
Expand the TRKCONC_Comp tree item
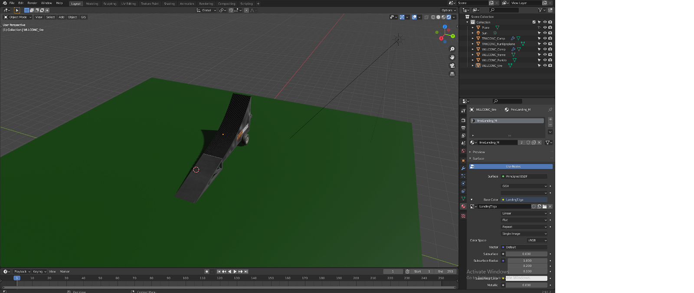(x=473, y=39)
